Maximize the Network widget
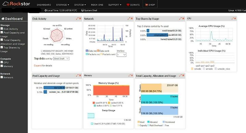Image resolution: width=246 pixels, height=133 pixels. 129,18
